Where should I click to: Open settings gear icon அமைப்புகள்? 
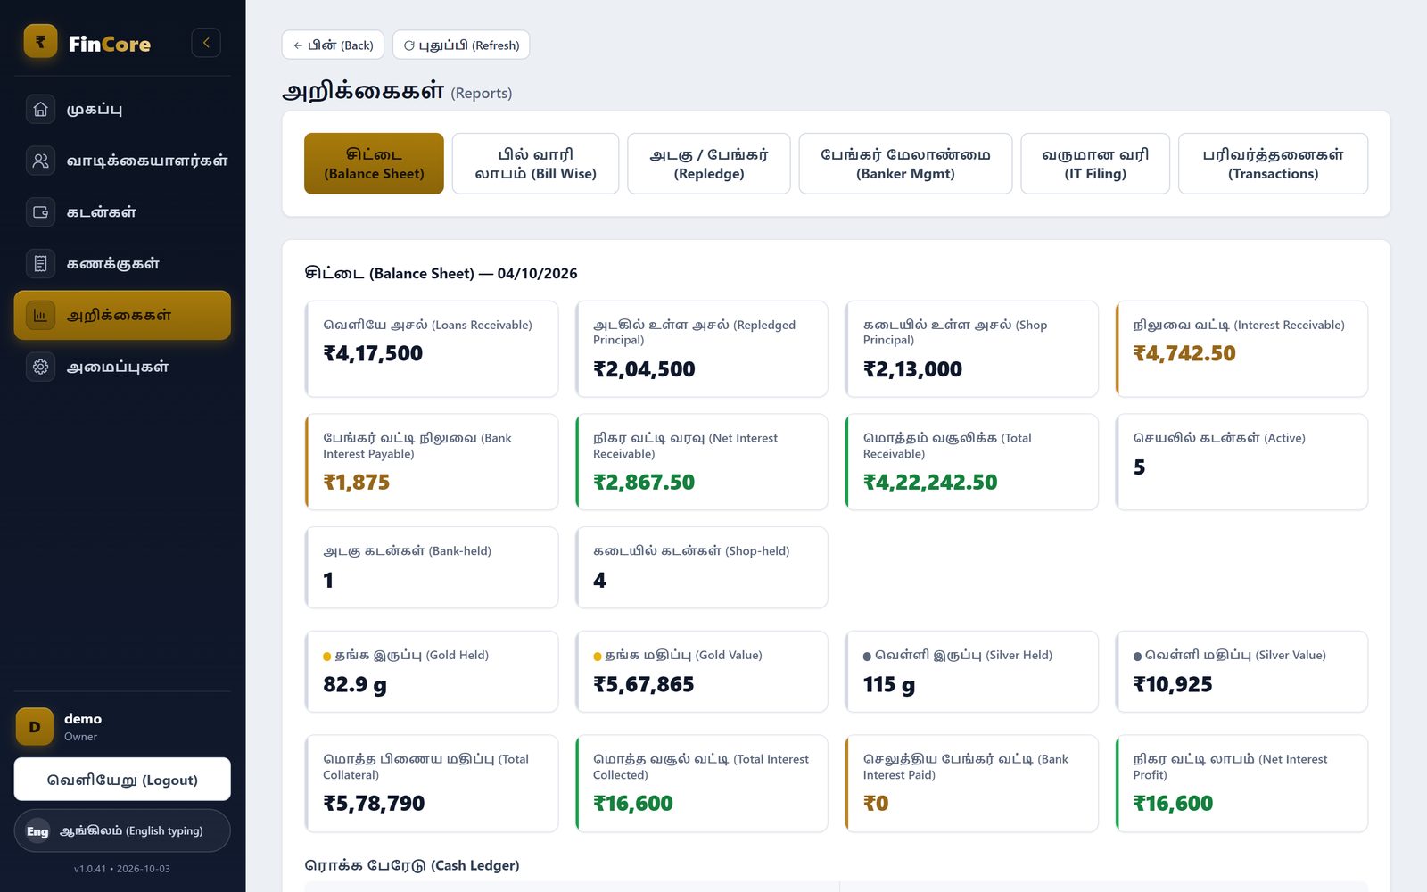pyautogui.click(x=40, y=367)
